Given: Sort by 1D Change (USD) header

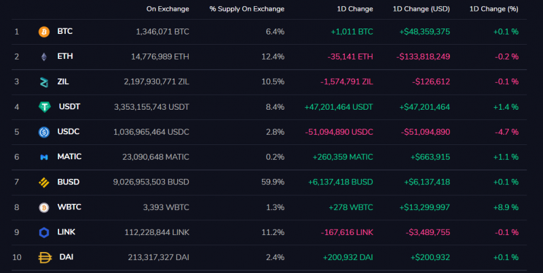Looking at the screenshot, I should point(421,9).
